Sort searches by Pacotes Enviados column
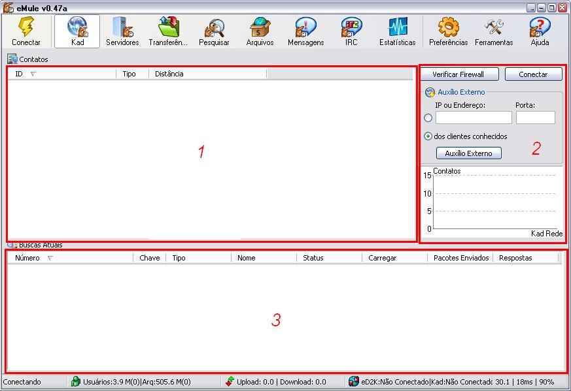Viewport: 571px width, 391px height. 460,258
